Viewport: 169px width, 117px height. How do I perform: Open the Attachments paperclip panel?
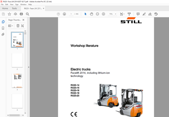pyautogui.click(x=3, y=34)
